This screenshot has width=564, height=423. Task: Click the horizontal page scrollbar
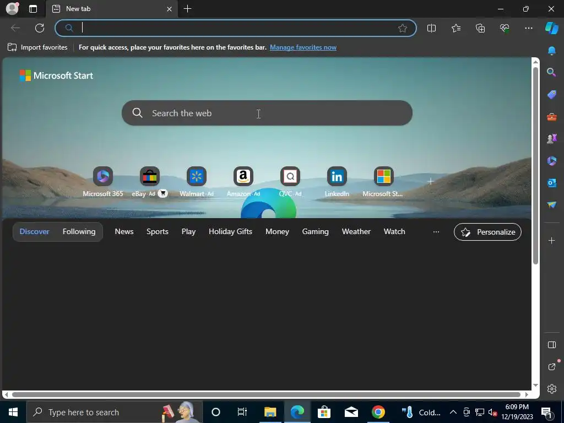266,394
